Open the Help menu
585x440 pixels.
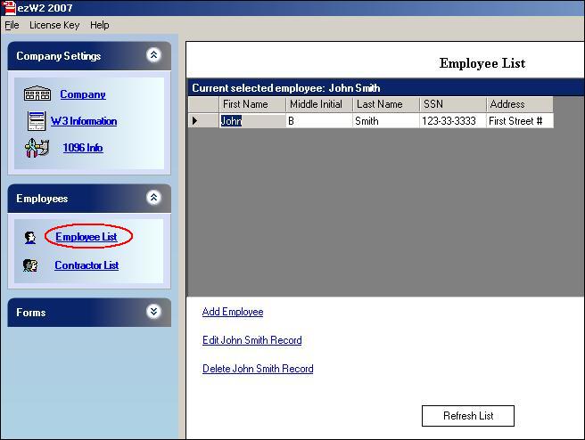(99, 25)
